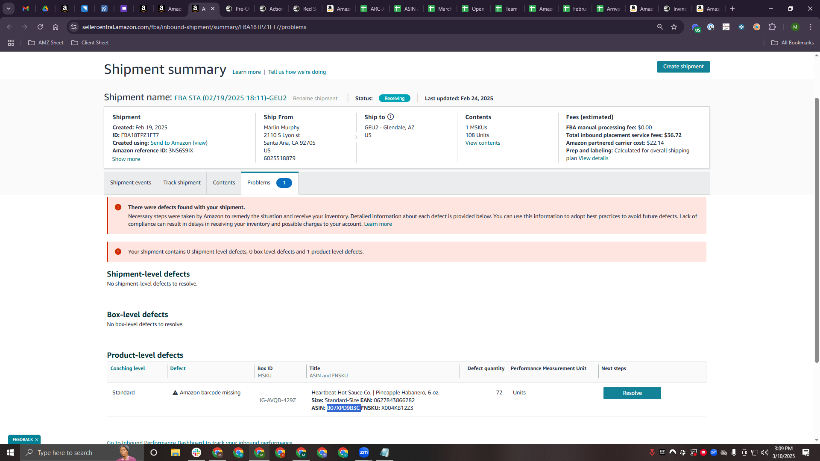The height and width of the screenshot is (461, 820).
Task: Sort by the Defect column header
Action: 178,368
